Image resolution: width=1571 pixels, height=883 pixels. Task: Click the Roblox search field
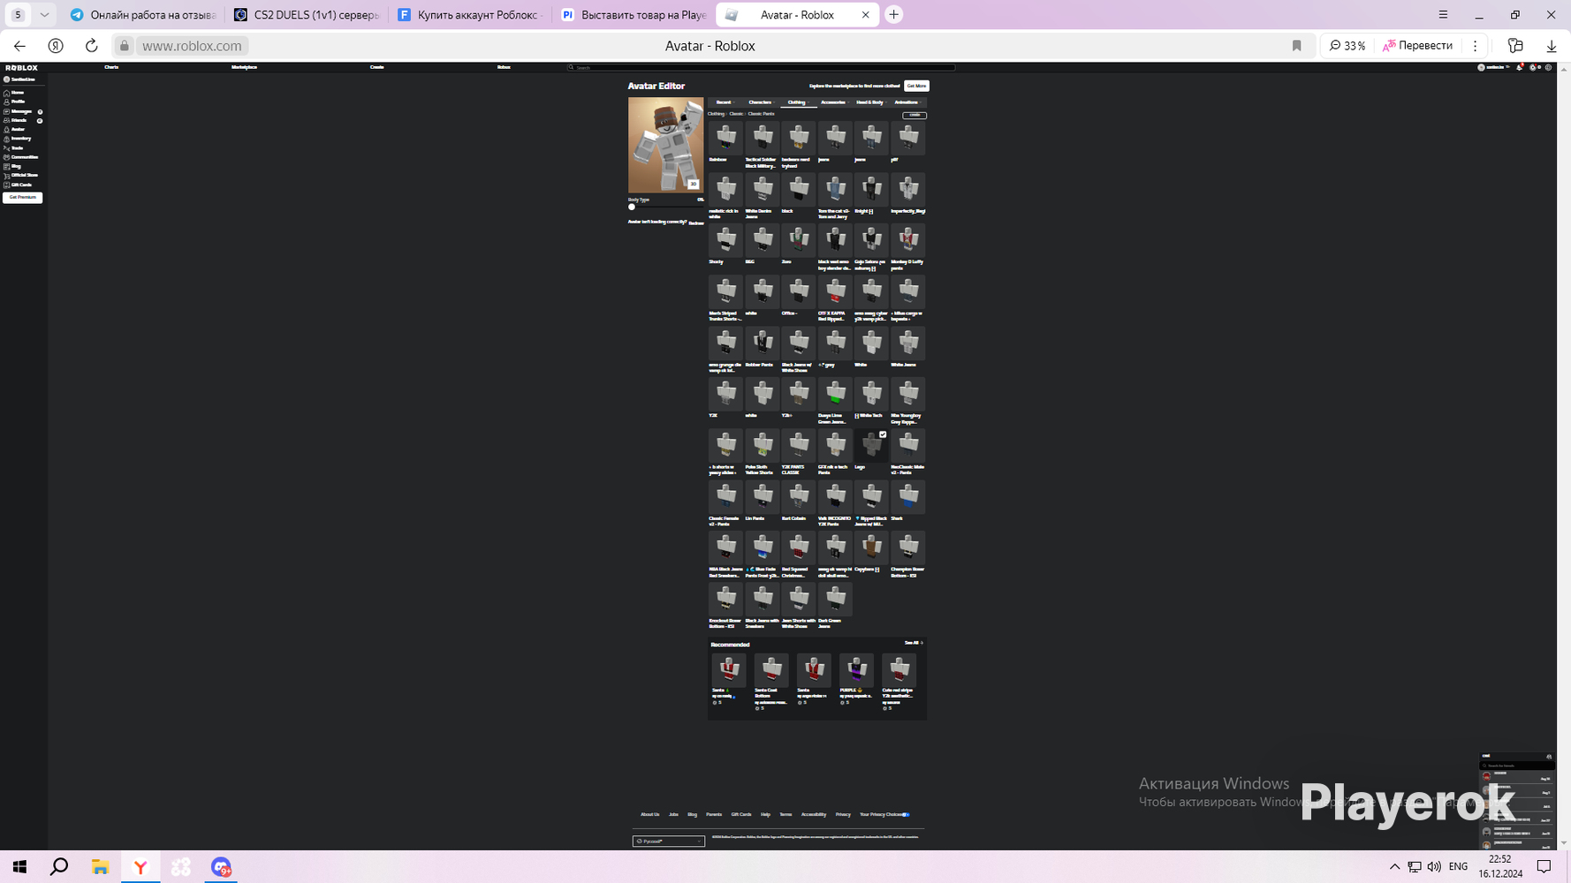point(761,67)
